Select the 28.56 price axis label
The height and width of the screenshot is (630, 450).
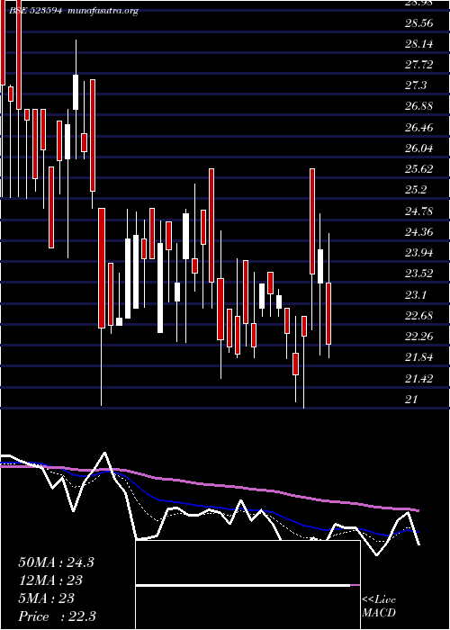coord(419,22)
